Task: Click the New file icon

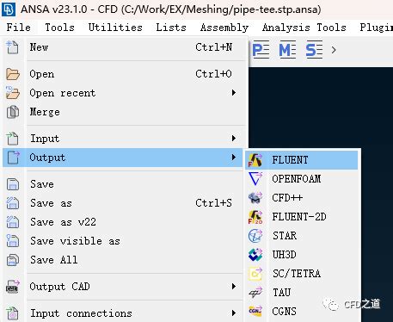Action: point(12,47)
